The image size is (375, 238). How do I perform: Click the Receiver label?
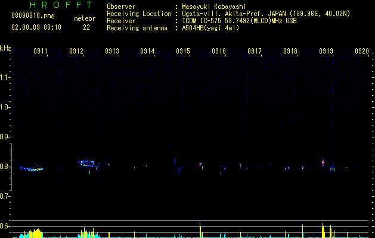click(121, 21)
